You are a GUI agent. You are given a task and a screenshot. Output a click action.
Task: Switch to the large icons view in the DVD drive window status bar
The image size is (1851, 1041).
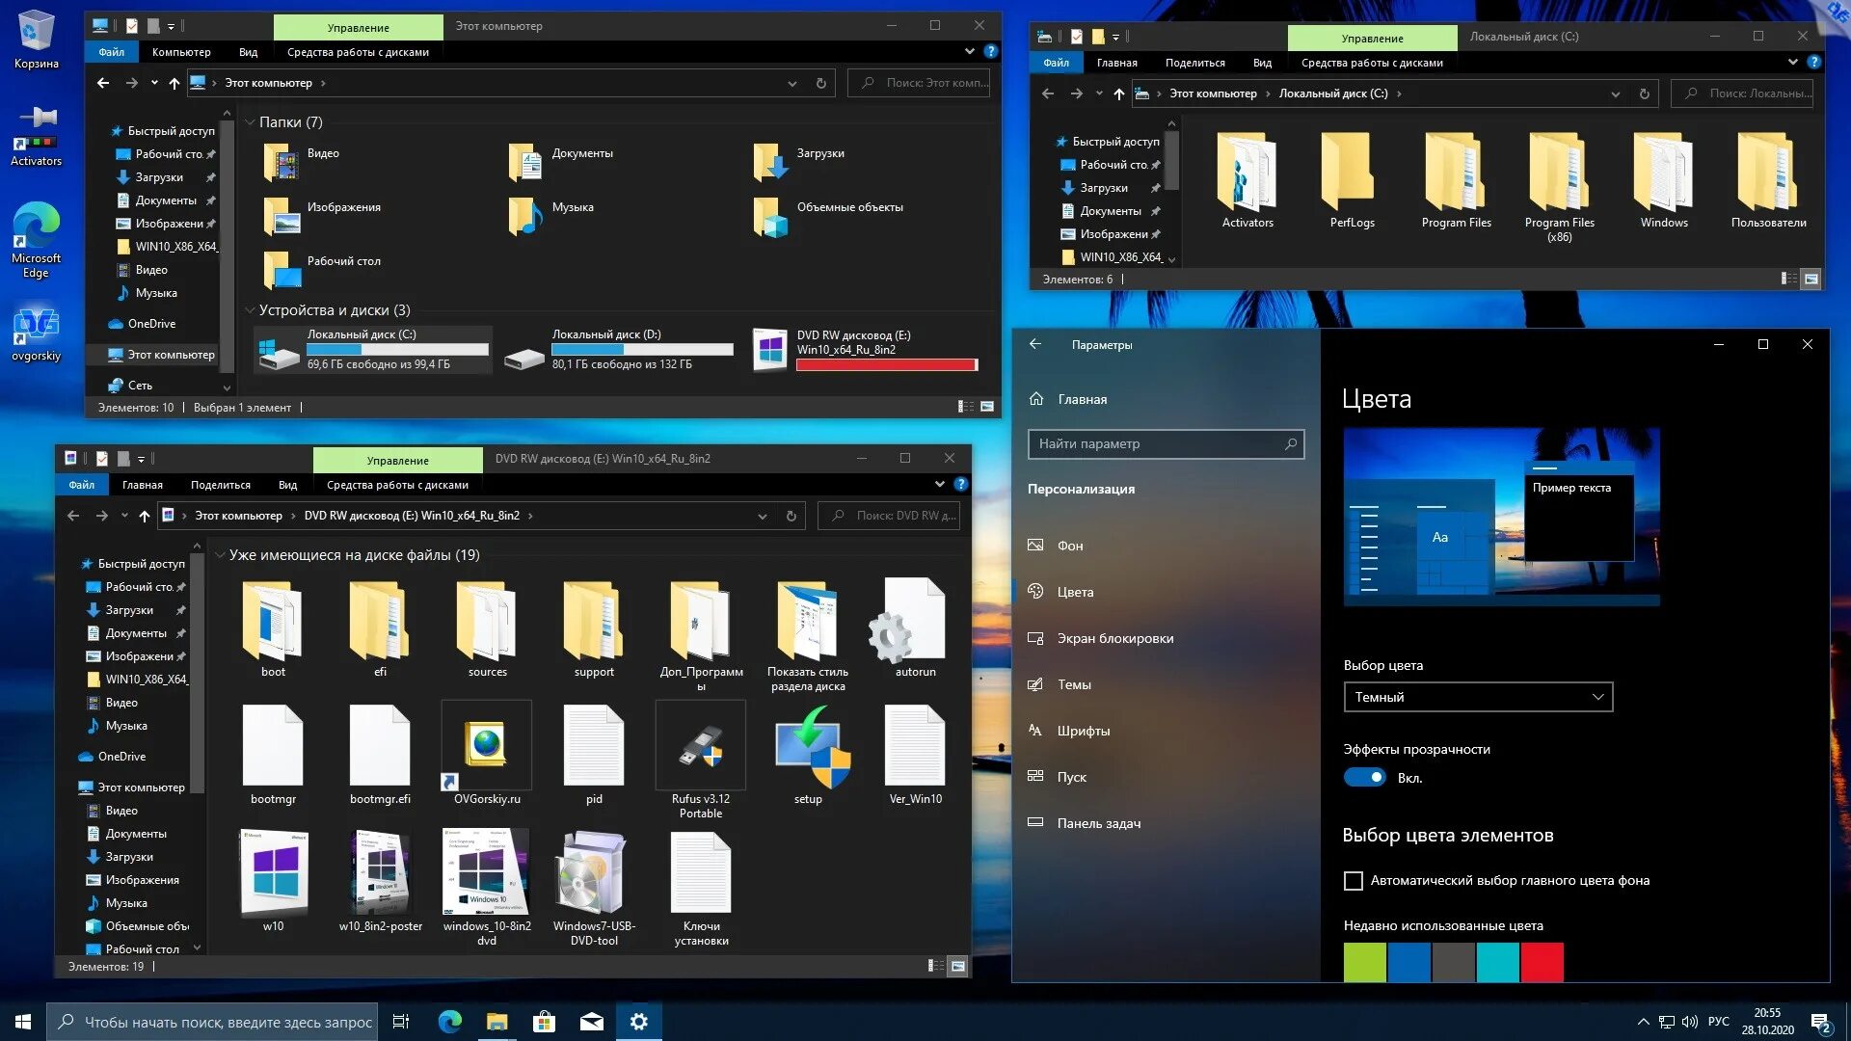(x=957, y=966)
